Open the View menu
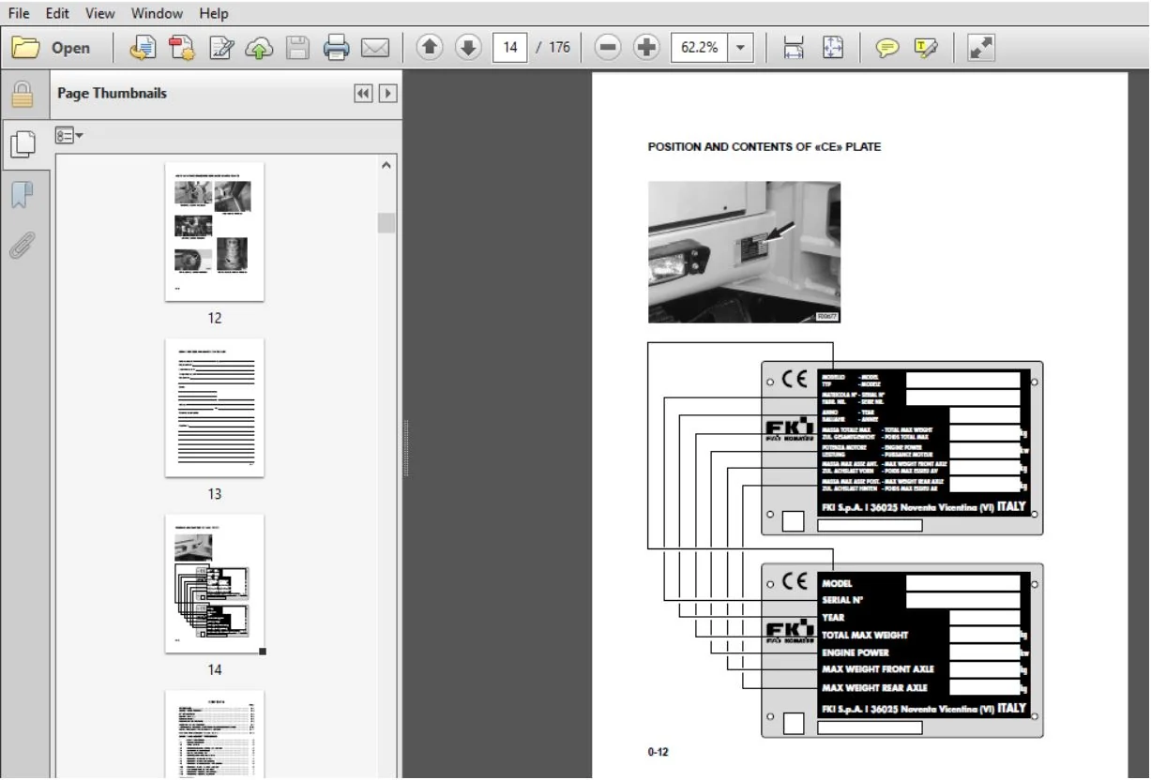The image size is (1151, 780). [x=99, y=13]
